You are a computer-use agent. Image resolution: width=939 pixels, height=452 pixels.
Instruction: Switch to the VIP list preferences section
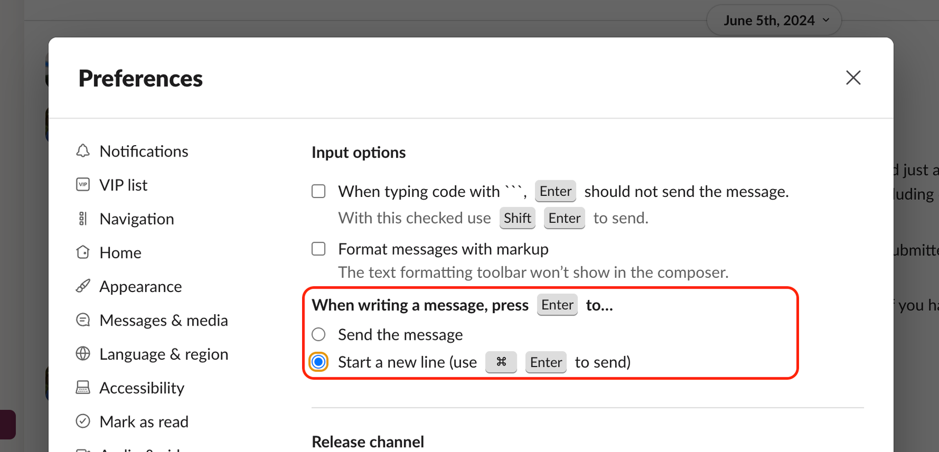[x=123, y=184]
